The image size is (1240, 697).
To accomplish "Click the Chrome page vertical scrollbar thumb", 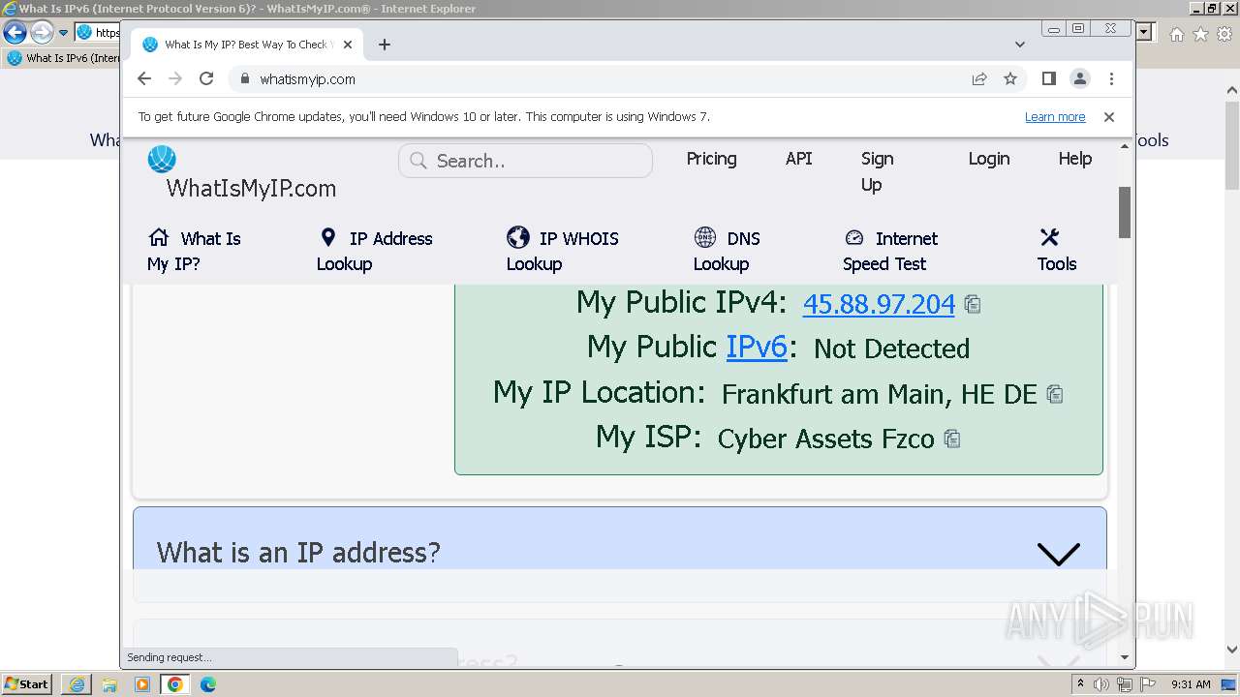I will (1125, 213).
